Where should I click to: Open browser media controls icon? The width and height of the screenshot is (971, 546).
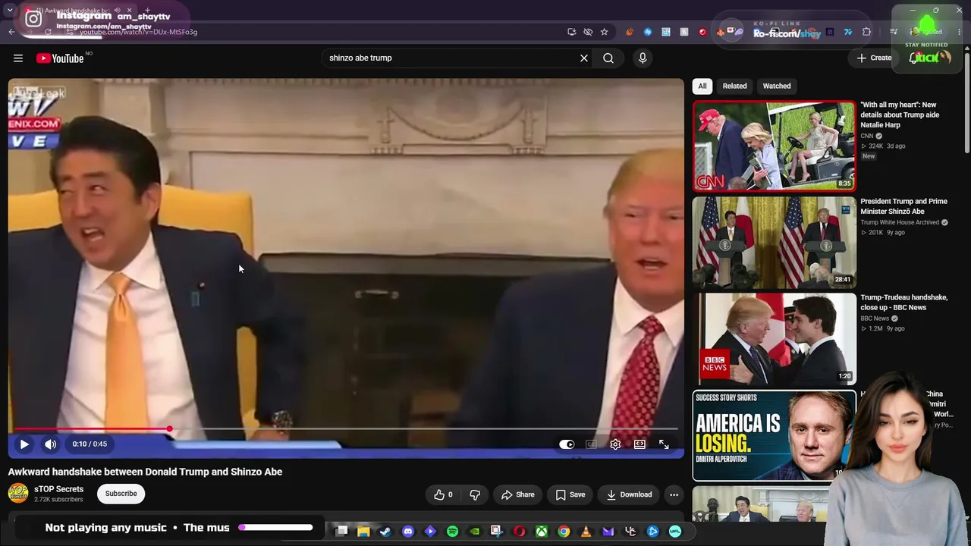point(894,32)
